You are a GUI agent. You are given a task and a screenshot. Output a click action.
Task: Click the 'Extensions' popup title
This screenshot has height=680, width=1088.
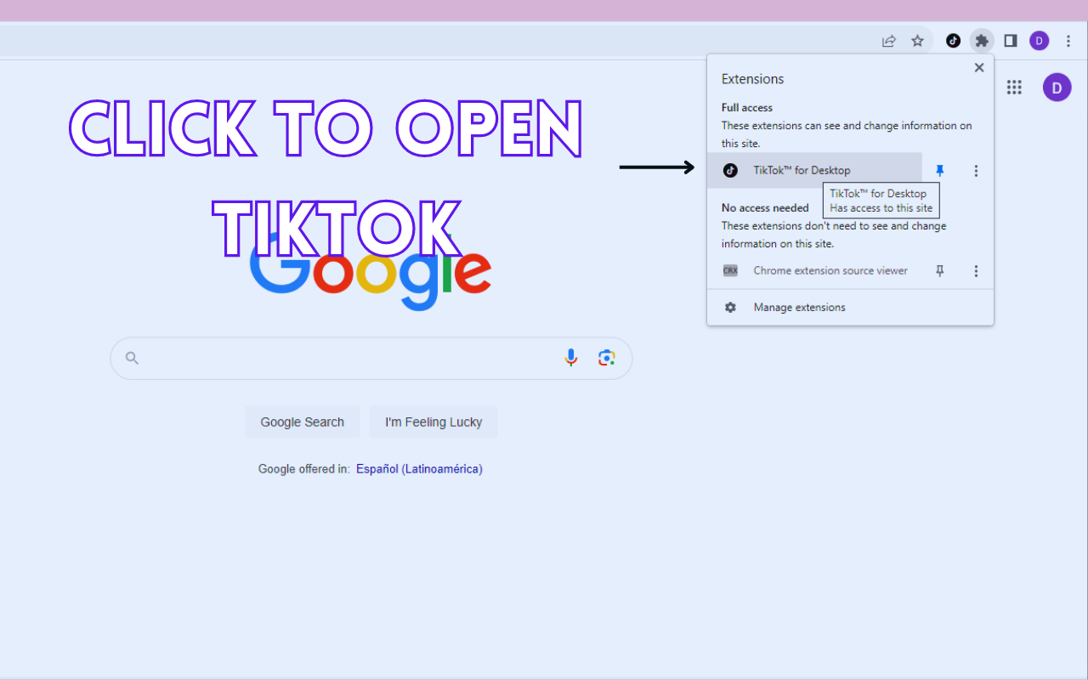click(752, 79)
